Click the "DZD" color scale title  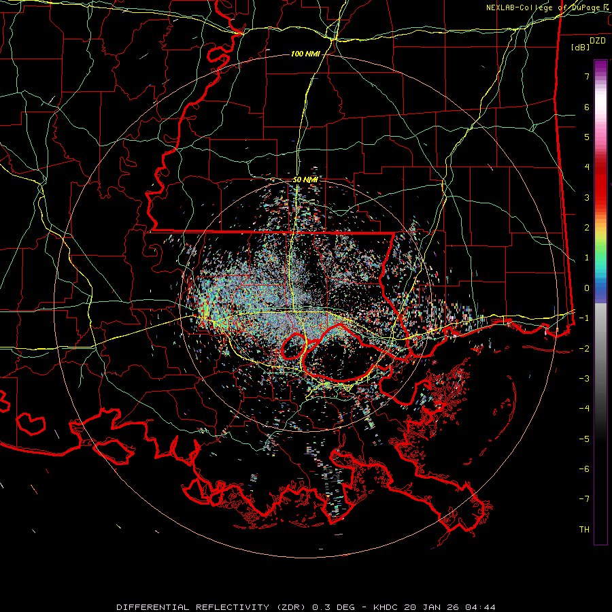pyautogui.click(x=598, y=40)
